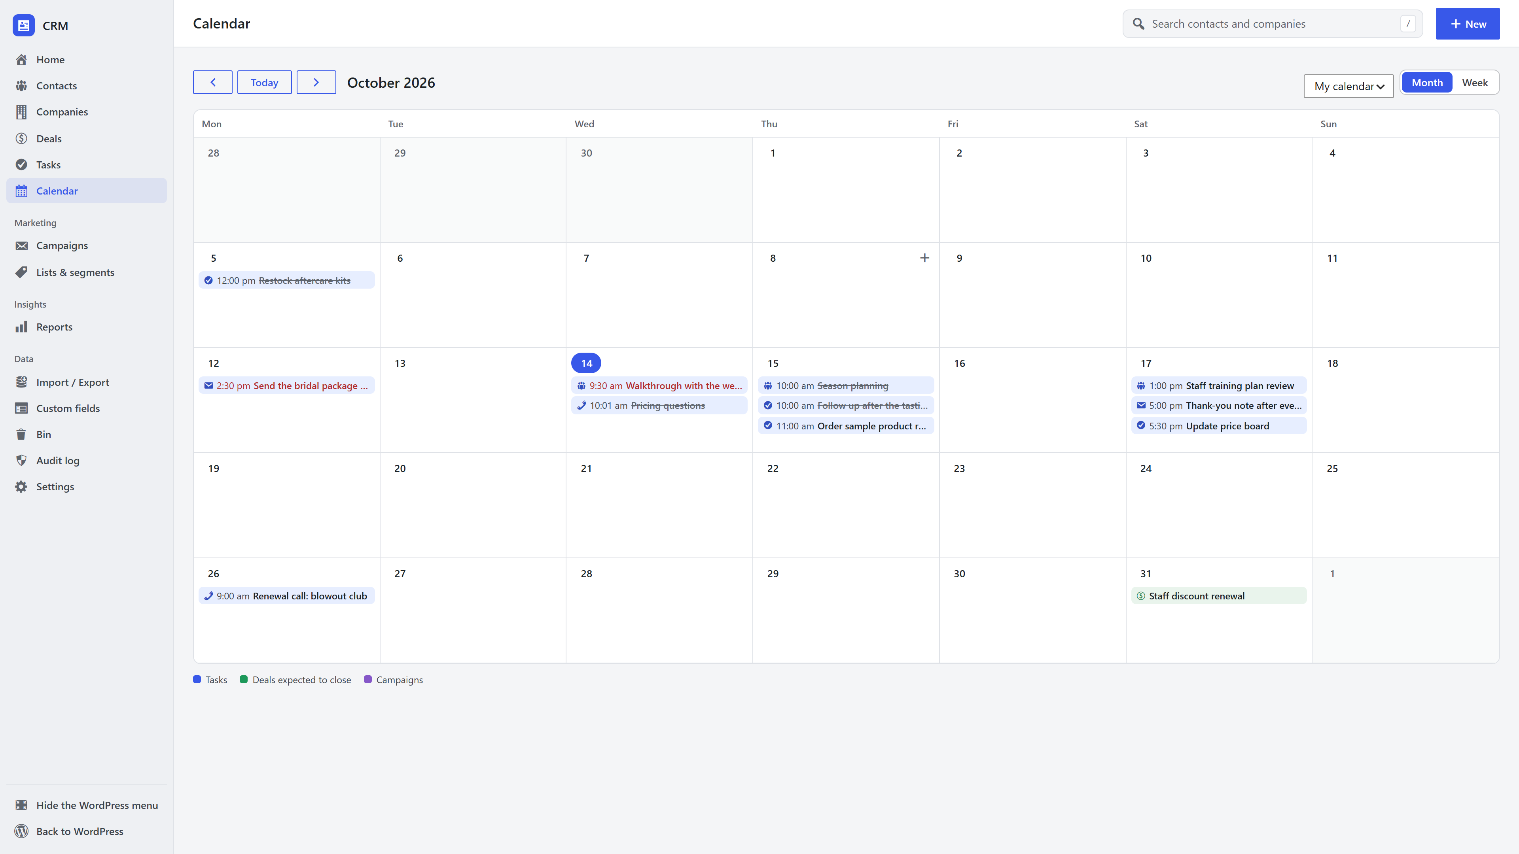Click phone icon on Pricing questions
Image resolution: width=1519 pixels, height=854 pixels.
pos(581,406)
